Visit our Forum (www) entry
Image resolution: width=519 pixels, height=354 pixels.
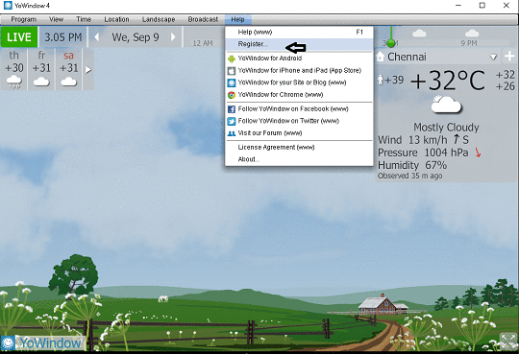coord(299,133)
